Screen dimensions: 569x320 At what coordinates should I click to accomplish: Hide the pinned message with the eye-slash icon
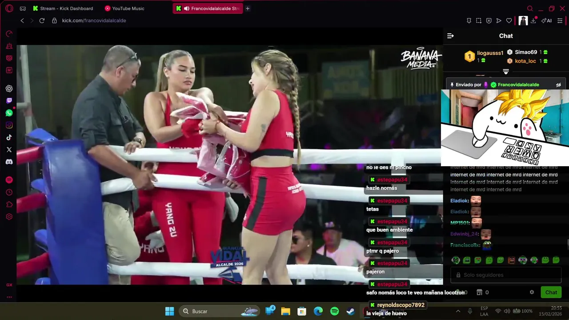559,84
